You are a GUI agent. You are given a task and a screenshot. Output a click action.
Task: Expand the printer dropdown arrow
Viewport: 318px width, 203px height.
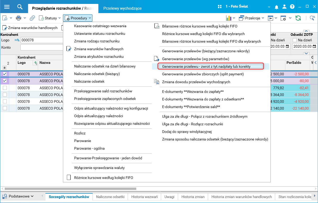[25, 18]
